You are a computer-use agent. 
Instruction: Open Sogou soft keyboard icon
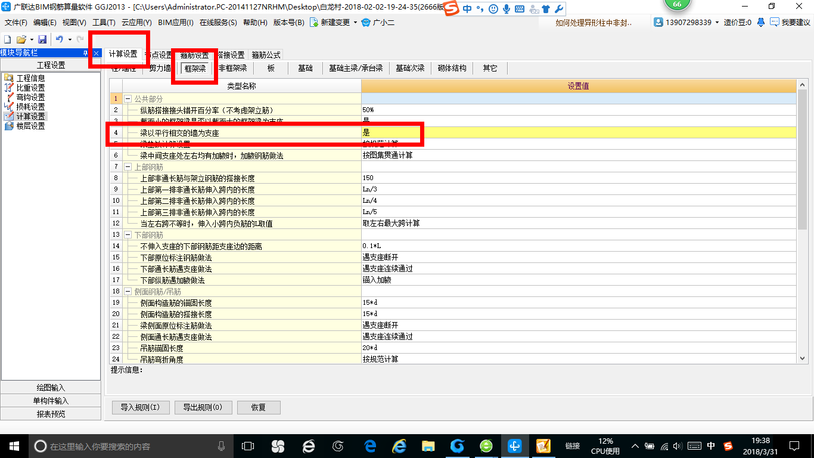pos(519,9)
